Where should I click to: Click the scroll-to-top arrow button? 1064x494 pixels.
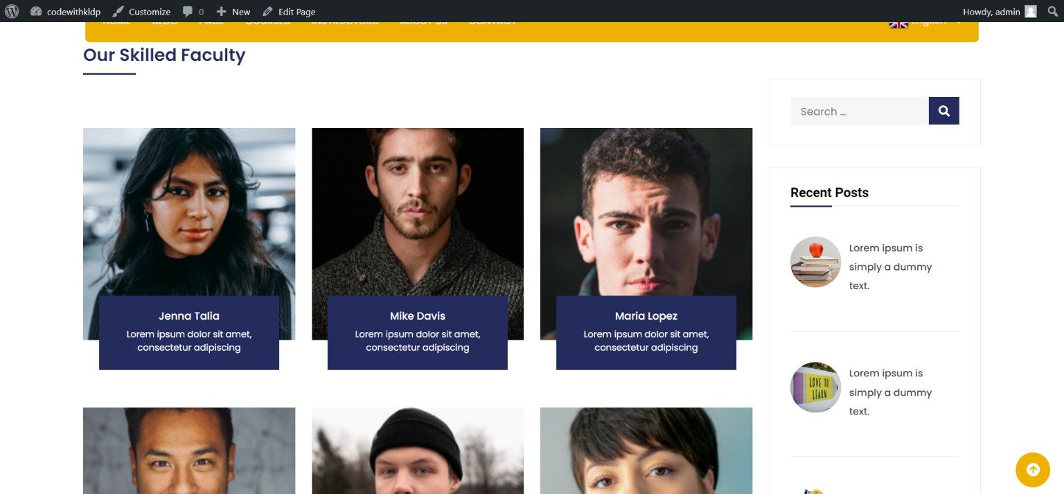click(1033, 470)
